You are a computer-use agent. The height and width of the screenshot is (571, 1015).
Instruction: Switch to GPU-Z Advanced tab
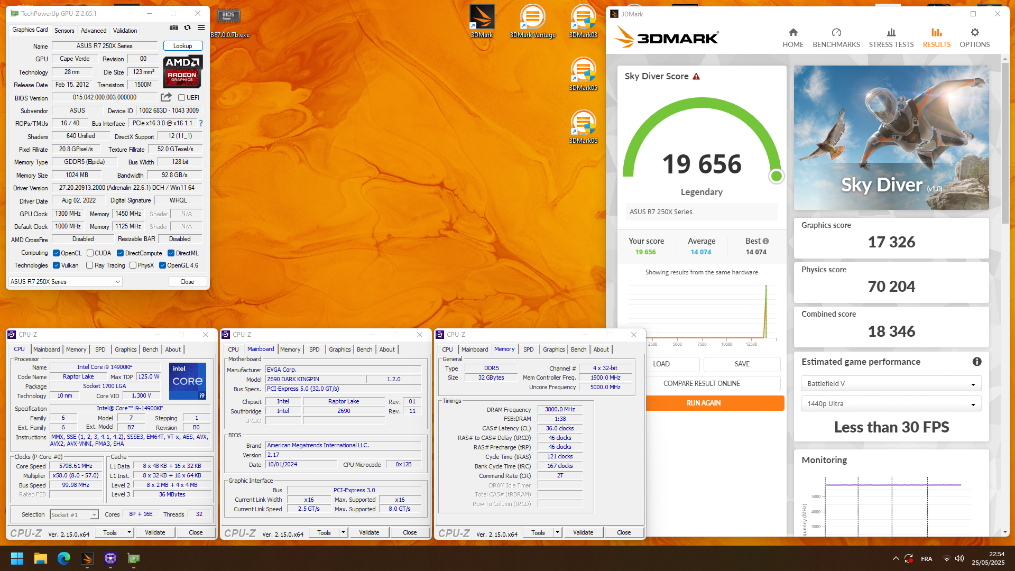click(94, 31)
